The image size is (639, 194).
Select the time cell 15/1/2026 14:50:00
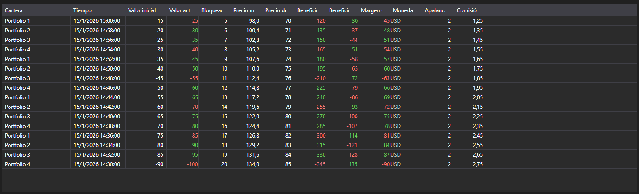point(98,69)
